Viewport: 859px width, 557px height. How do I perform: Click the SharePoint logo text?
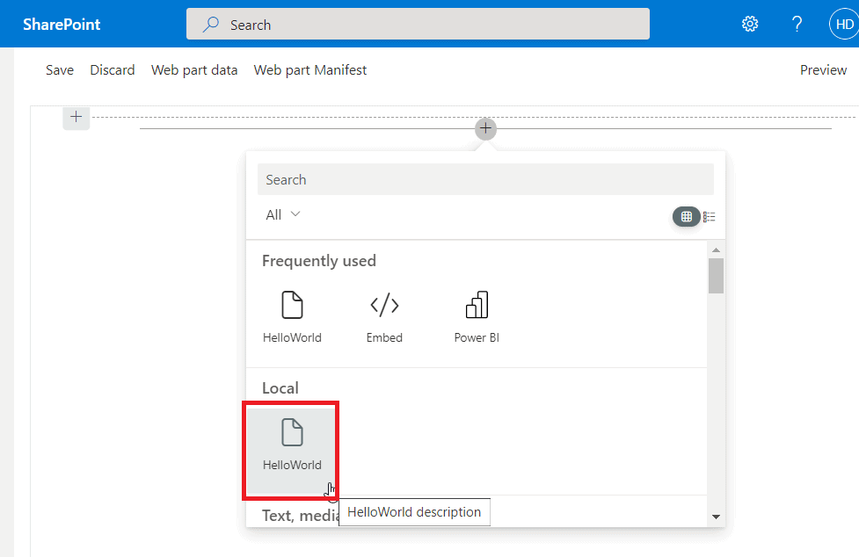[x=62, y=24]
